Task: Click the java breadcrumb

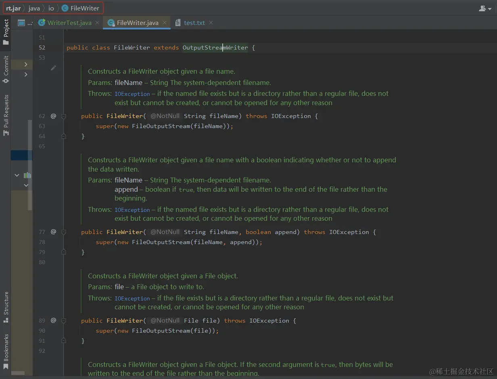Action: [34, 8]
